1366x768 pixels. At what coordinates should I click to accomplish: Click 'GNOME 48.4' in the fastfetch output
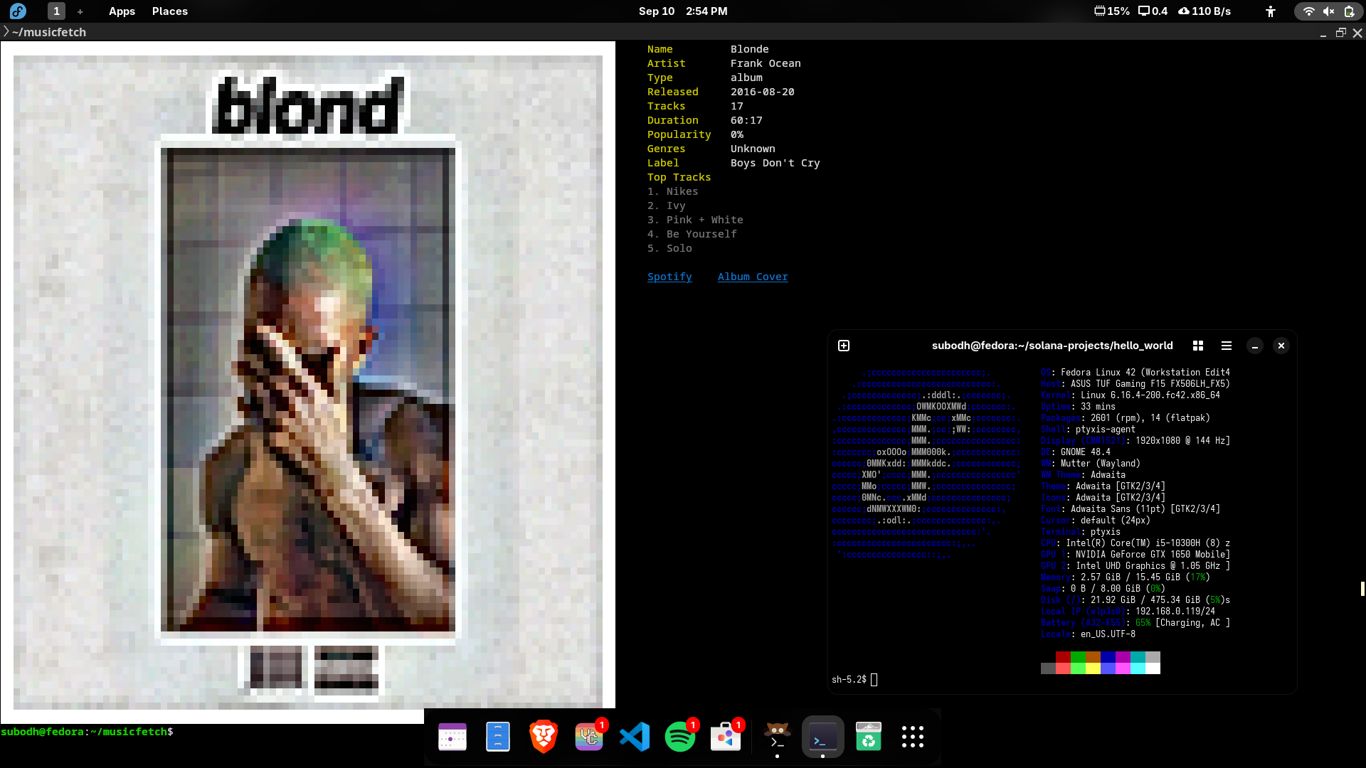1085,452
